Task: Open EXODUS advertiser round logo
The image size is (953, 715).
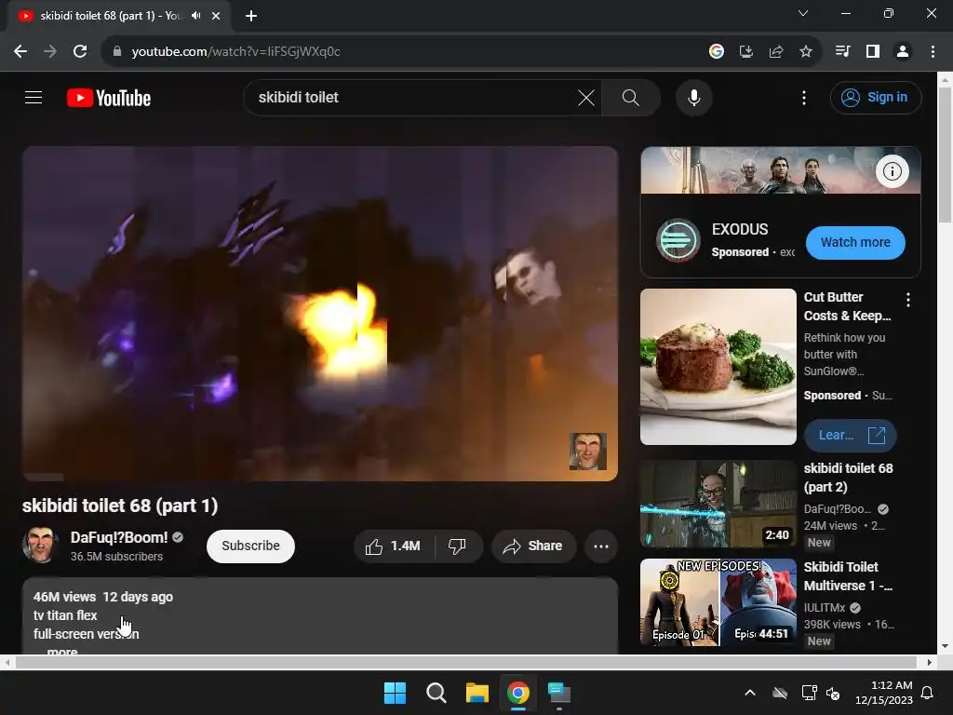Action: [678, 240]
